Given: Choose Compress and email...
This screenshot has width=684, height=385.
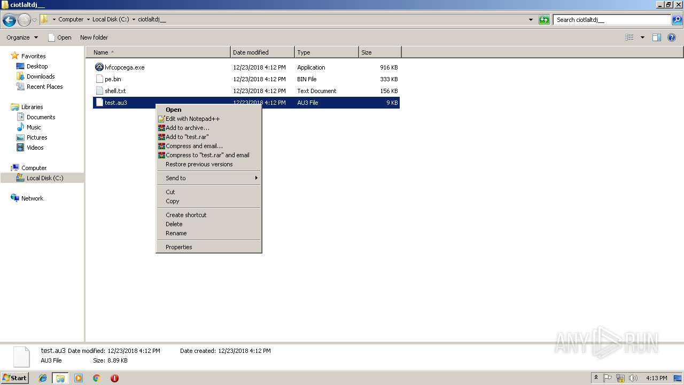Looking at the screenshot, I should tap(209, 146).
